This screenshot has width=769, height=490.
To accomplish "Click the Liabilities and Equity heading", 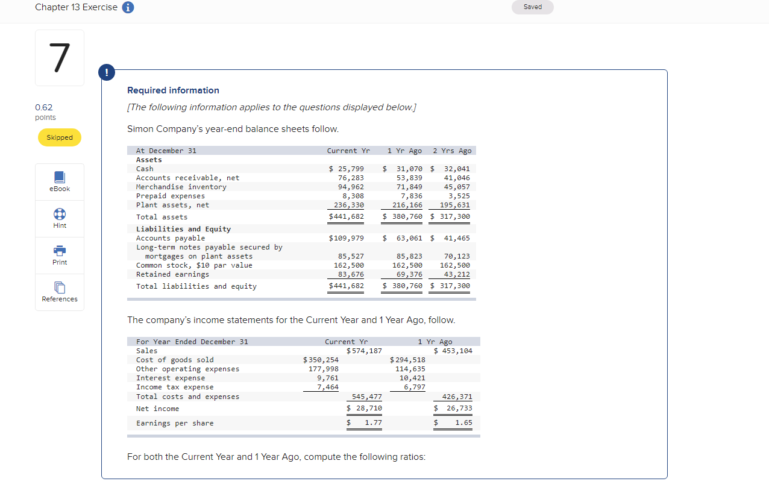I will click(183, 229).
